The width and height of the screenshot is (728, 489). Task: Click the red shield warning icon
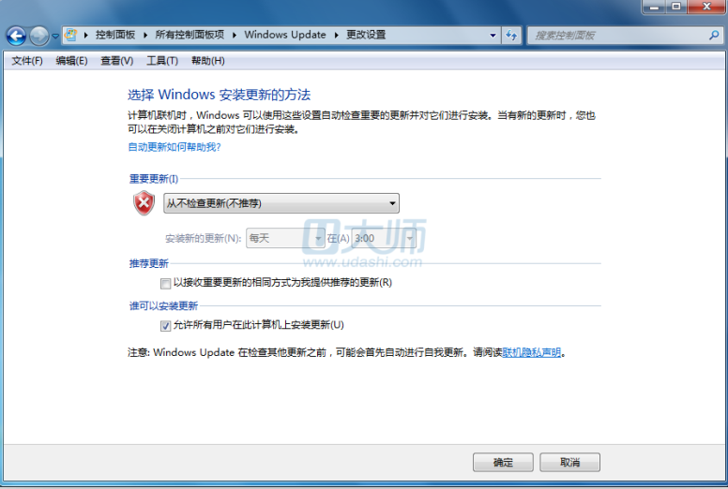click(x=144, y=203)
